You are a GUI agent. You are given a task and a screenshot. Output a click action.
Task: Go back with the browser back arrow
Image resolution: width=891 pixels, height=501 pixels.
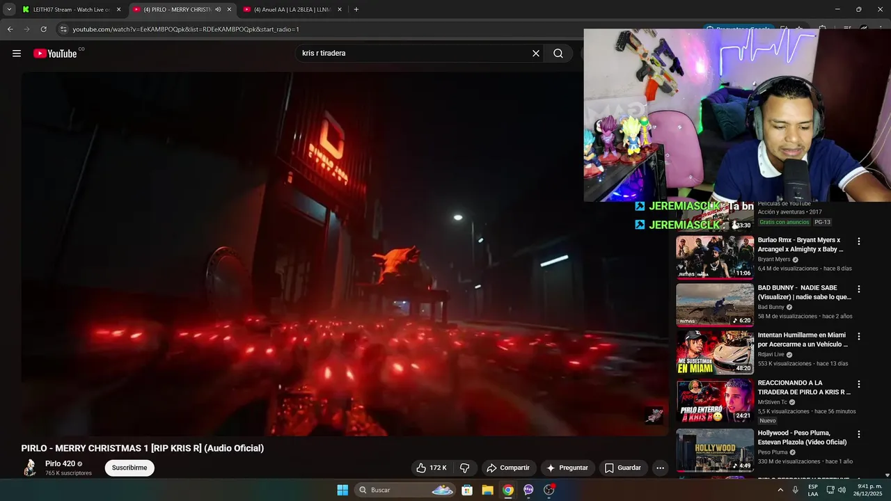click(10, 29)
